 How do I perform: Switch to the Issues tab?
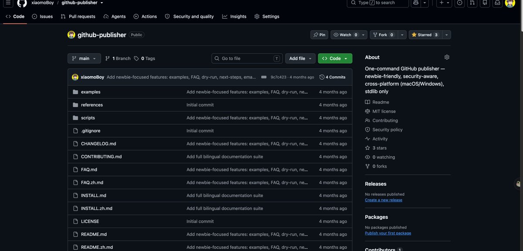[x=42, y=17]
